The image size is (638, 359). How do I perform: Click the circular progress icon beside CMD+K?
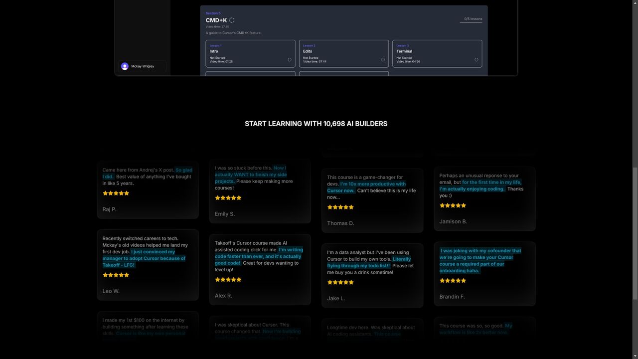[x=232, y=20]
